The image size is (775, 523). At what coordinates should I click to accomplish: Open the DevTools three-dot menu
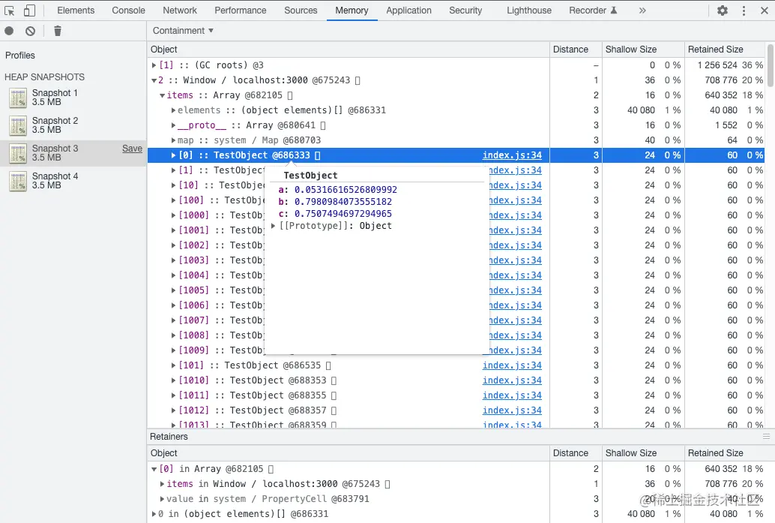[744, 11]
